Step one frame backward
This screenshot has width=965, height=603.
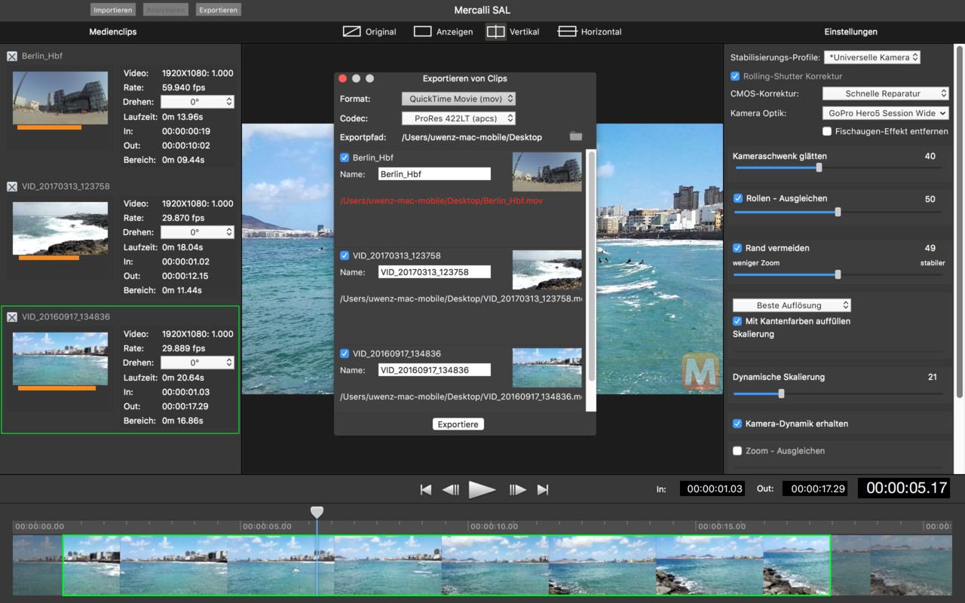(x=450, y=490)
